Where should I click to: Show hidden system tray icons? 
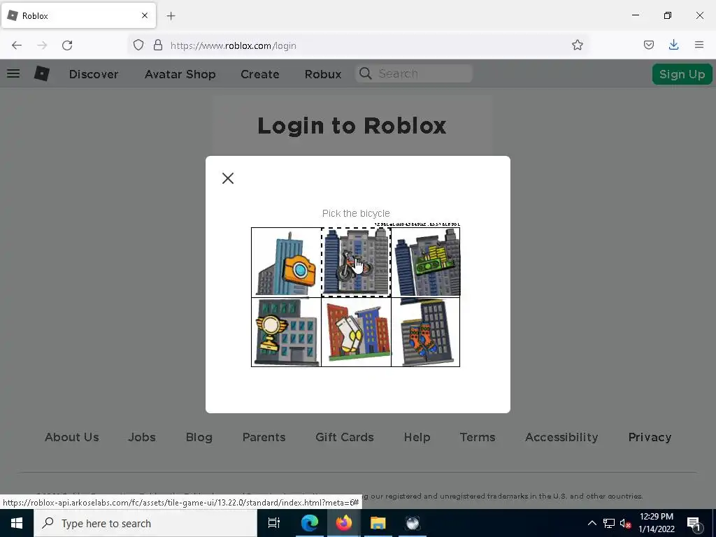click(x=592, y=523)
